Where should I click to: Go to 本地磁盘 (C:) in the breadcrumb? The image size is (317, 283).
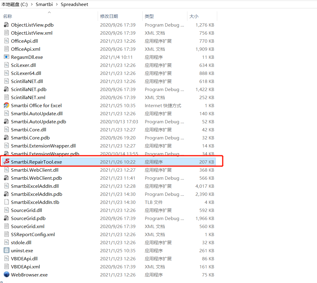pyautogui.click(x=15, y=4)
